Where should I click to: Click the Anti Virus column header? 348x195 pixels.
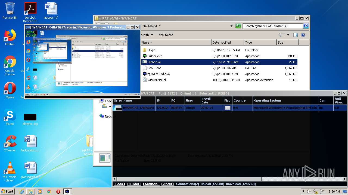coord(340,100)
